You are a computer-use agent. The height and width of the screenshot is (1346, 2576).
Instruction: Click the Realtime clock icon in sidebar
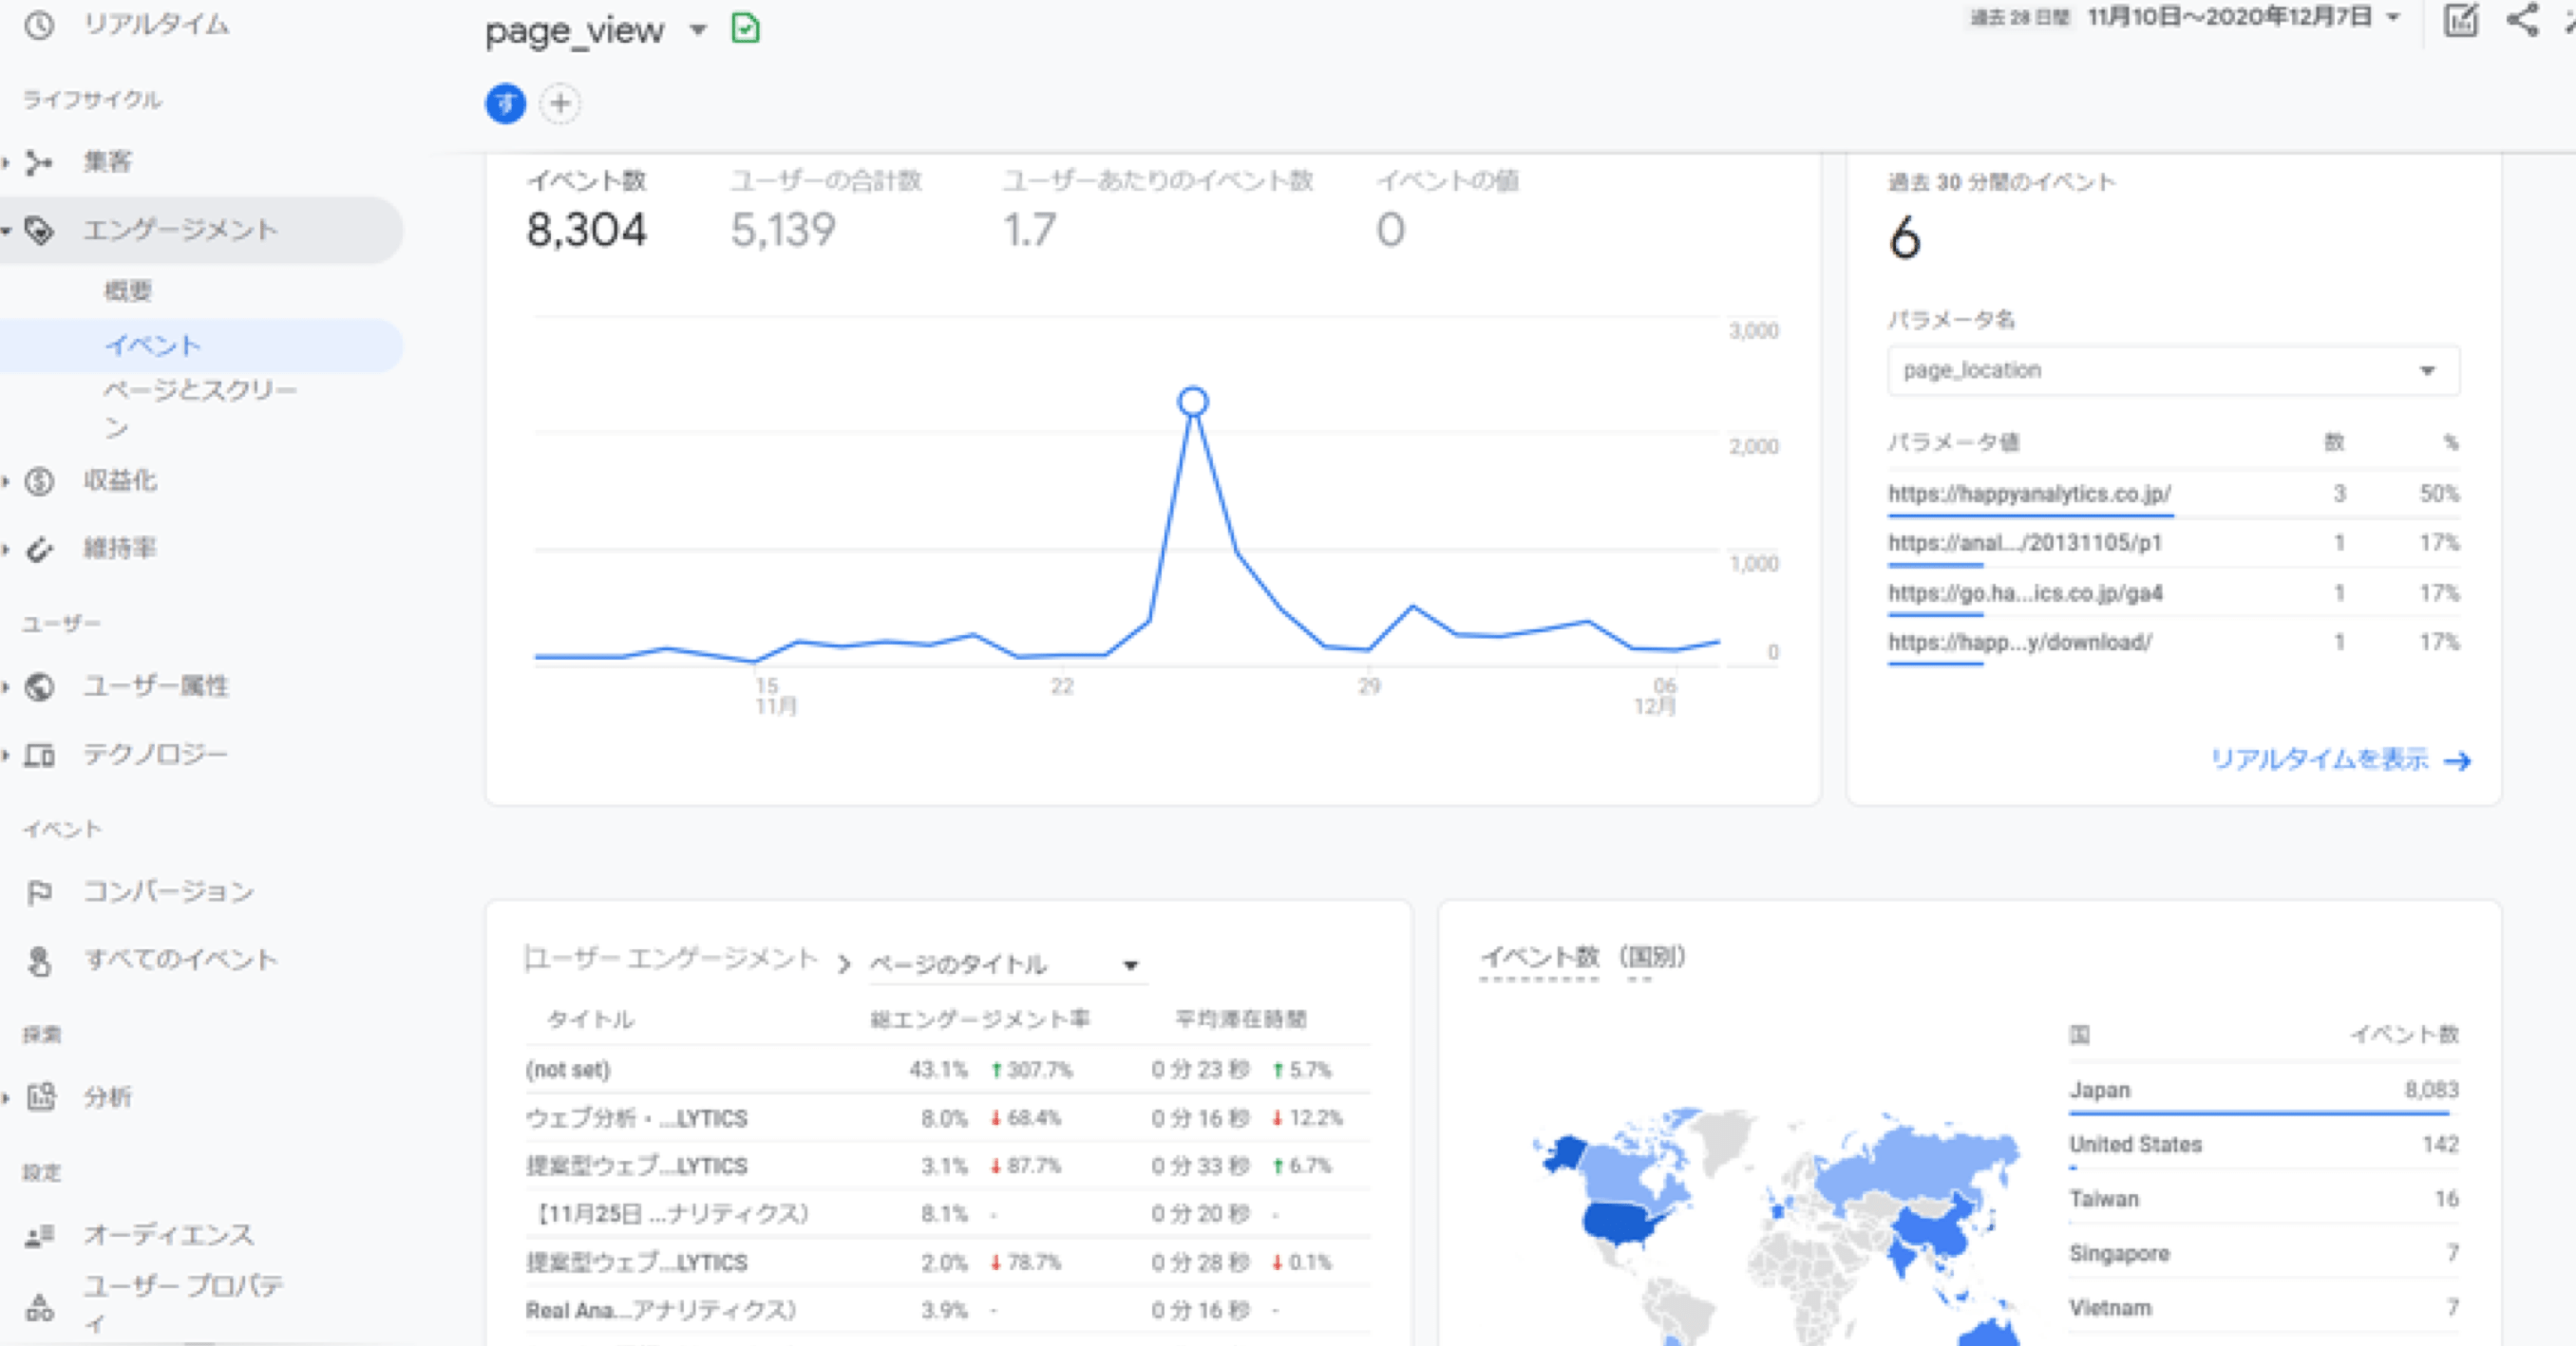39,25
